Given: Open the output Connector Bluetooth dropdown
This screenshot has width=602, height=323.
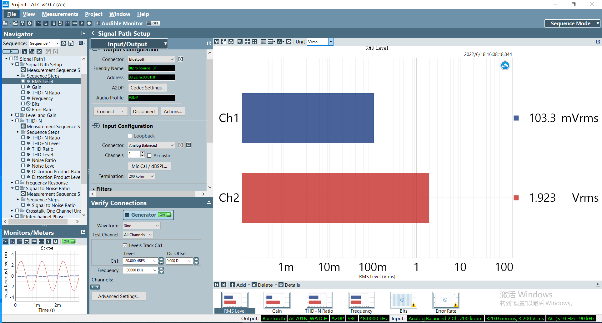Looking at the screenshot, I should tap(151, 59).
